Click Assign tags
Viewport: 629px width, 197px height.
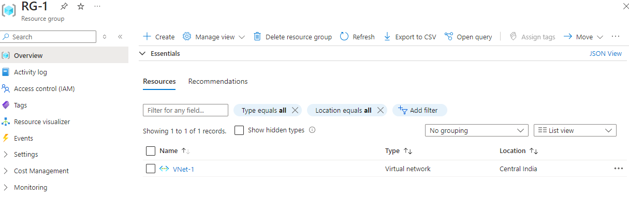point(532,37)
